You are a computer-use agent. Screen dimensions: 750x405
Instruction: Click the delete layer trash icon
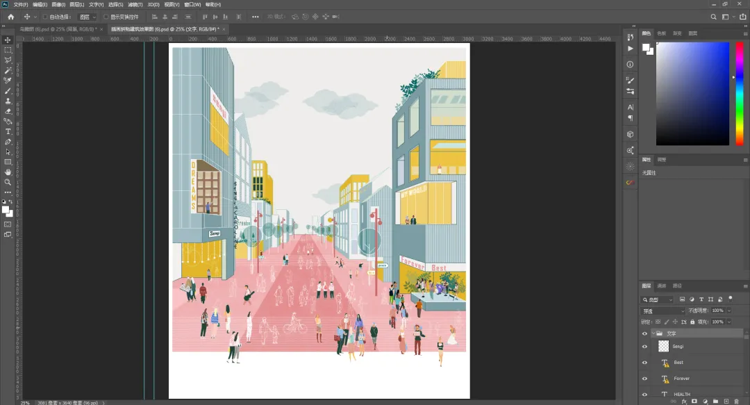click(737, 401)
